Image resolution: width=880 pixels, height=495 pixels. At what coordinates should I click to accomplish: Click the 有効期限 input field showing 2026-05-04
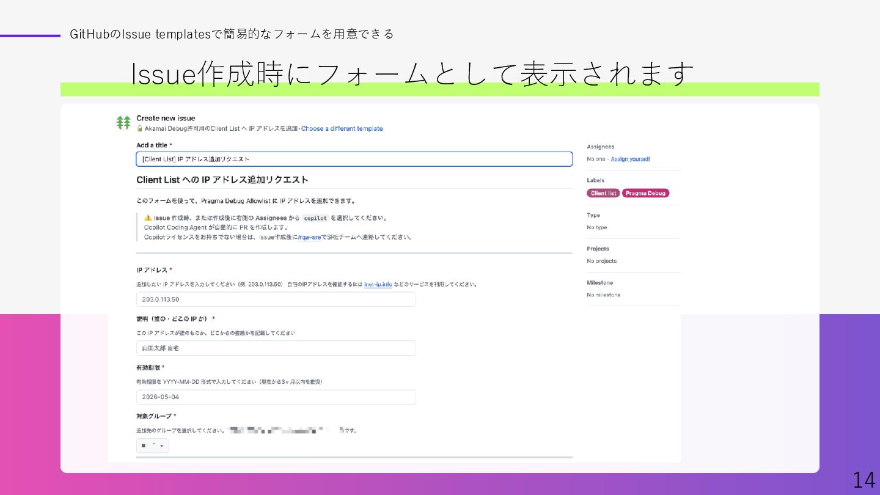(276, 397)
